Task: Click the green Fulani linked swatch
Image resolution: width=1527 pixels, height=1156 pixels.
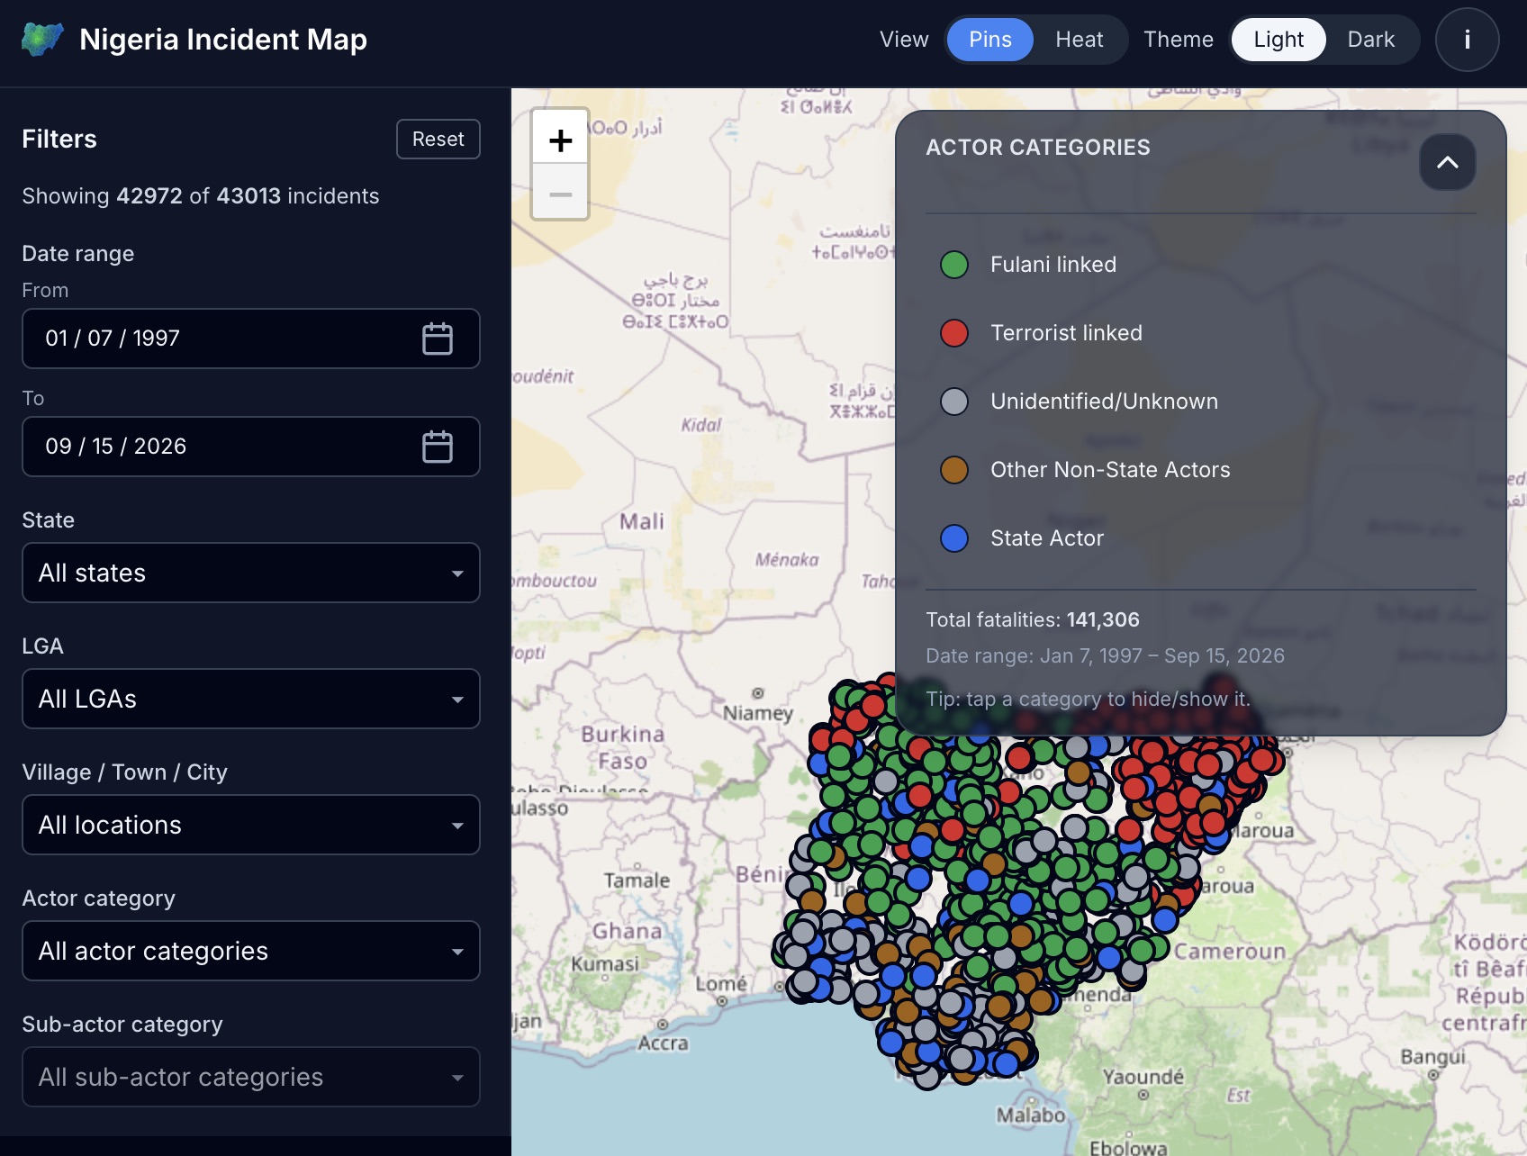Action: 954,265
